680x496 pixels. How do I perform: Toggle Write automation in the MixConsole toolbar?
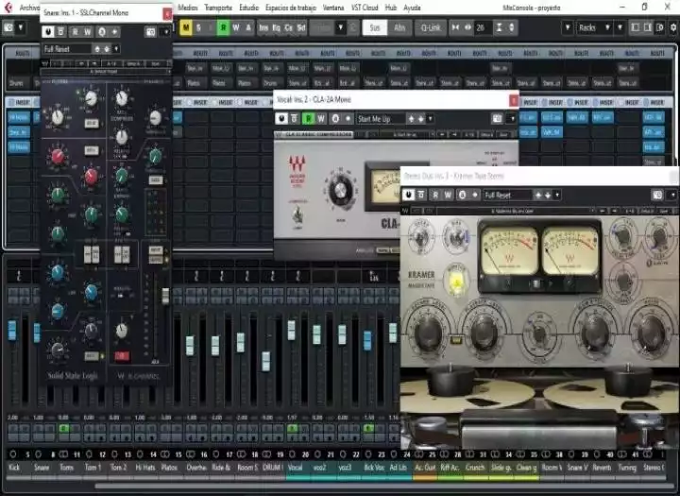[236, 27]
